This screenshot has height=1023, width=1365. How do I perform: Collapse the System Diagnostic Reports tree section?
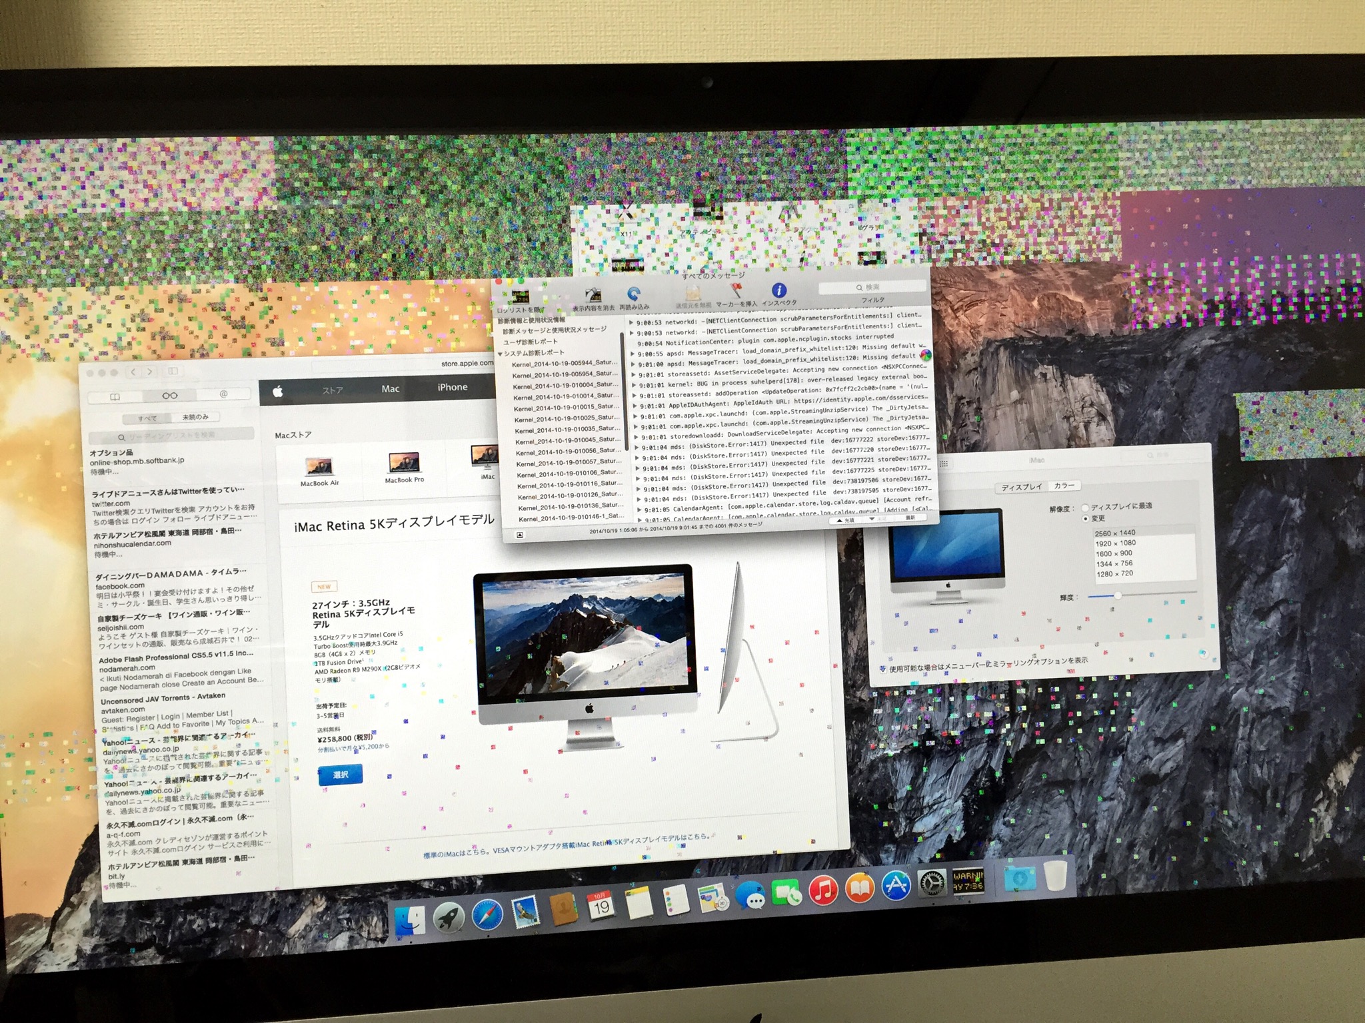pos(500,353)
